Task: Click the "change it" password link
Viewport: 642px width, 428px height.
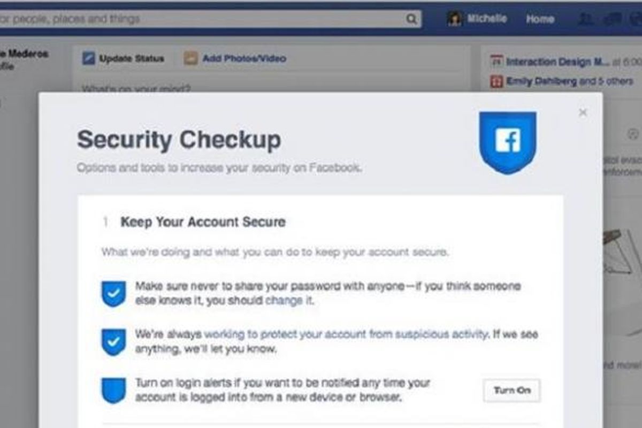Action: coord(289,301)
